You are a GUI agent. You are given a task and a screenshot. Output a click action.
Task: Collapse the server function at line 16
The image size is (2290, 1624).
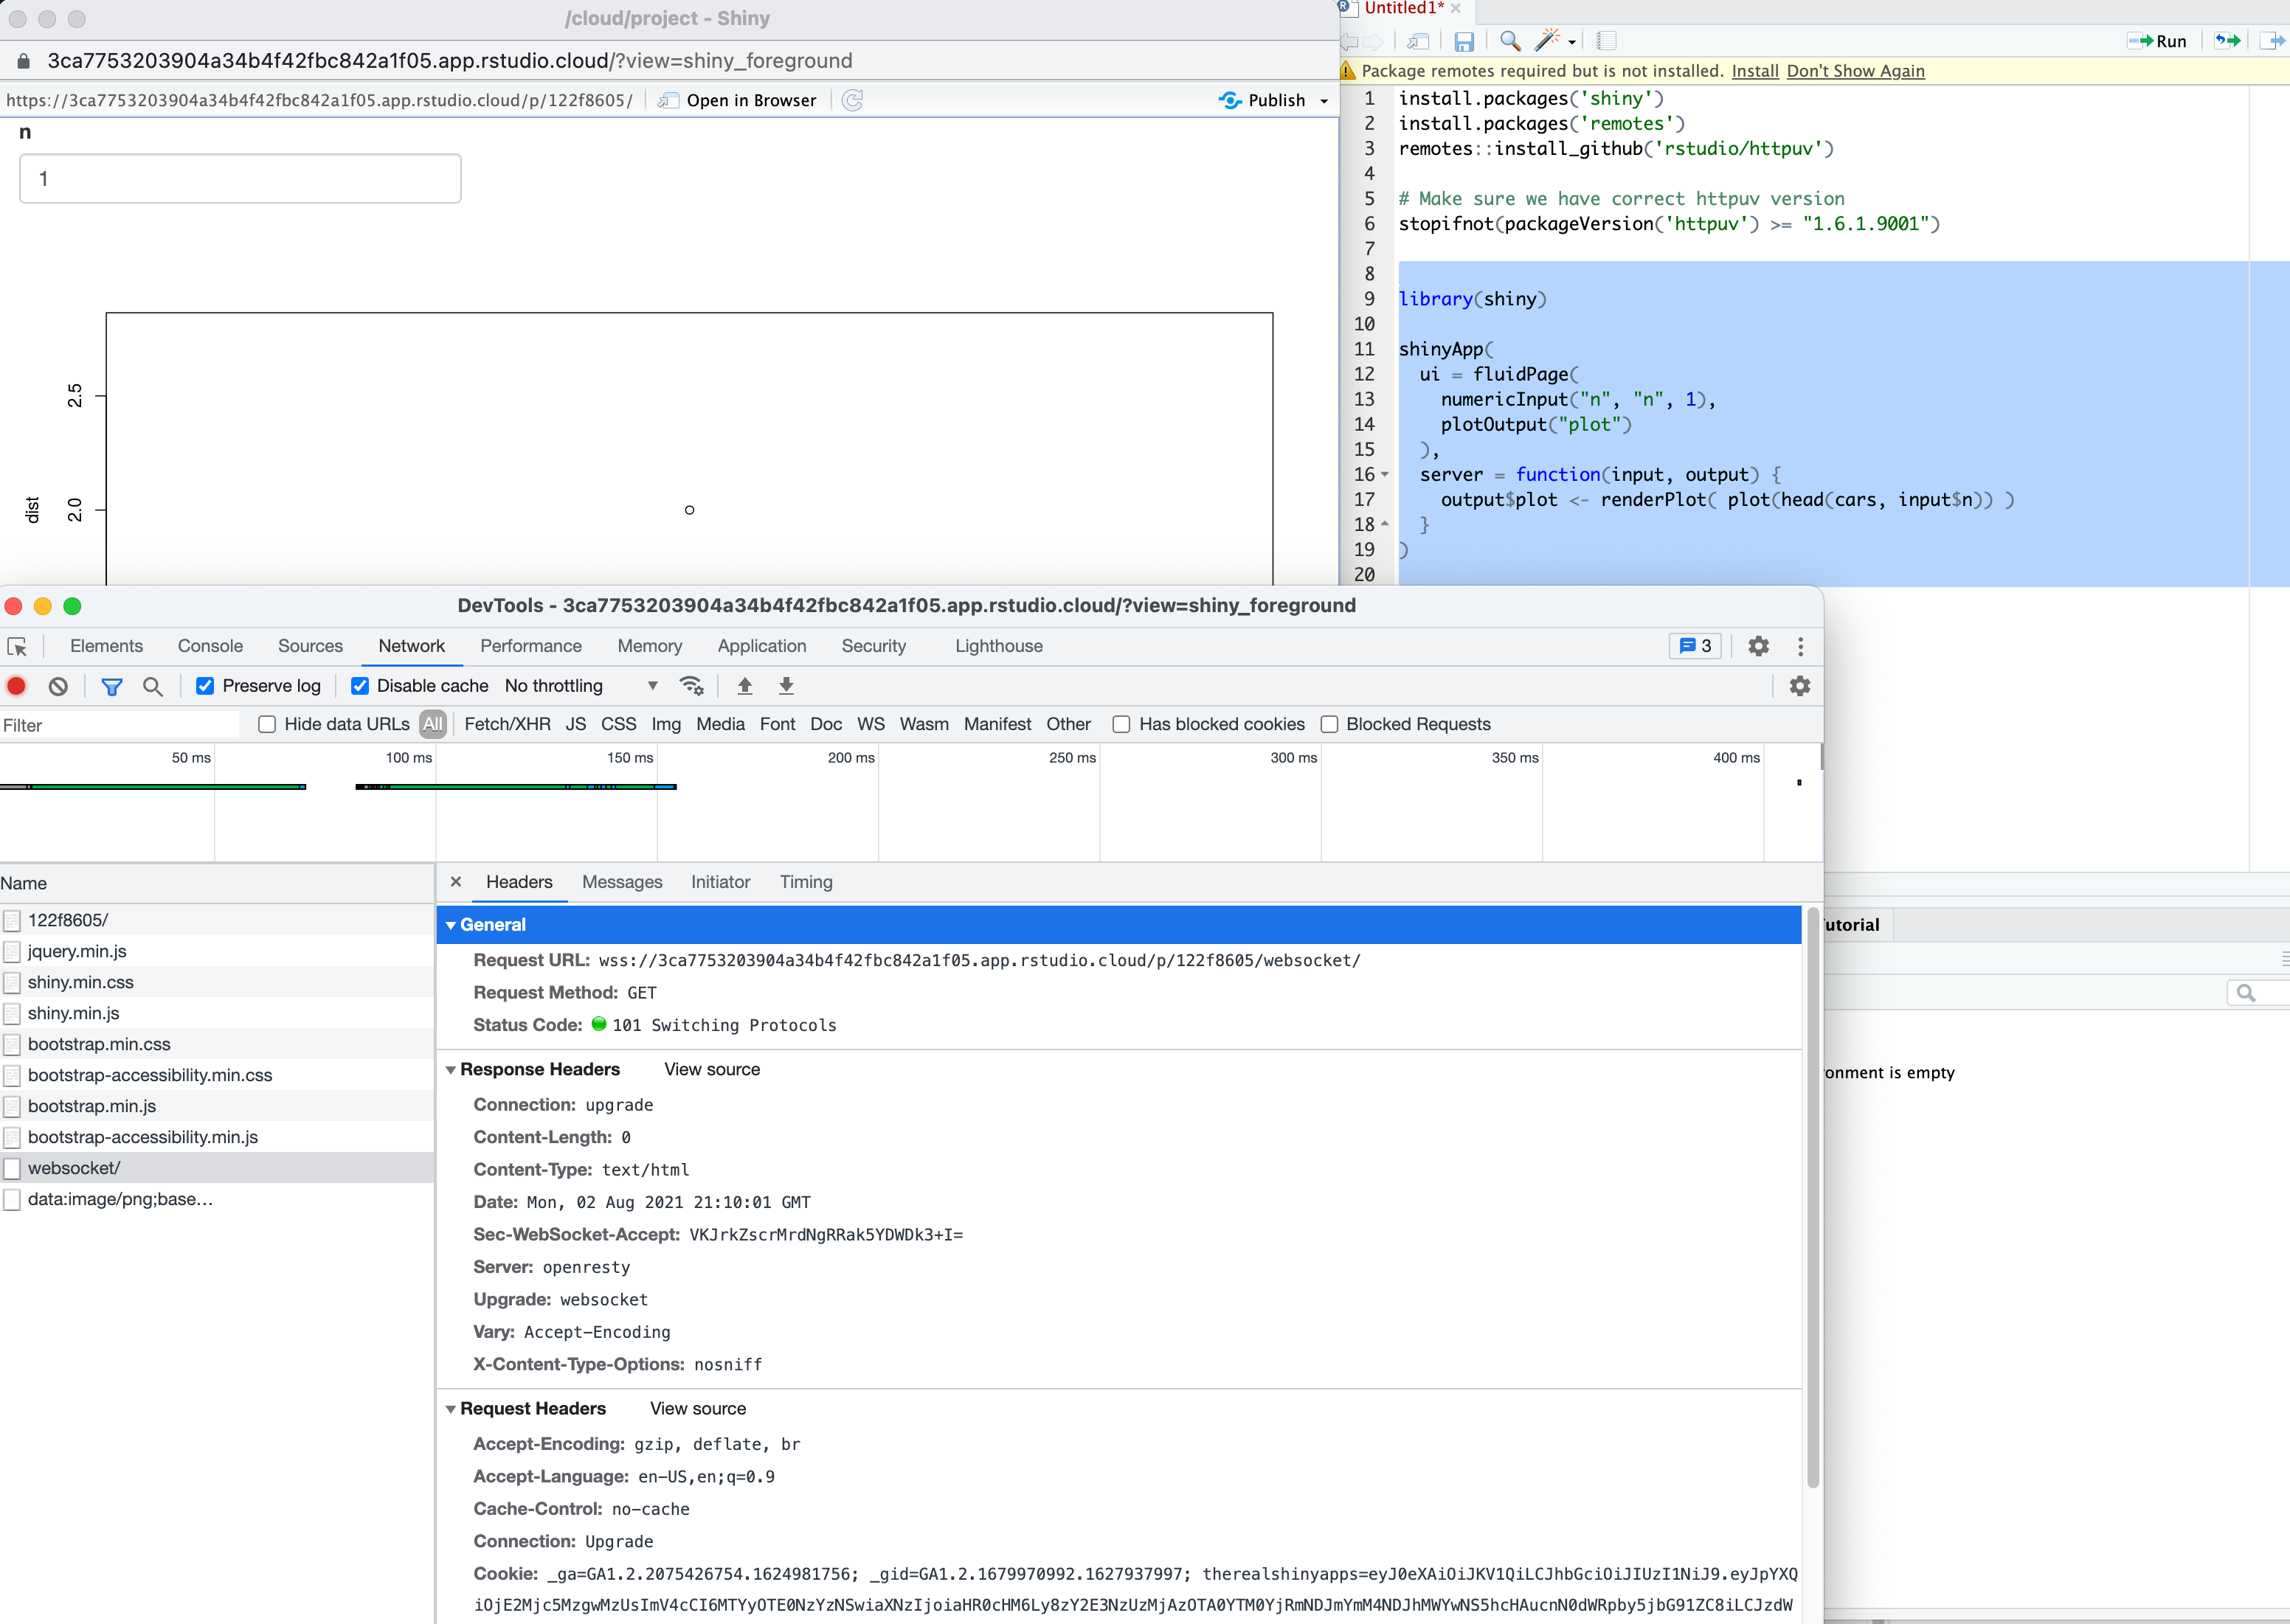pos(1385,475)
